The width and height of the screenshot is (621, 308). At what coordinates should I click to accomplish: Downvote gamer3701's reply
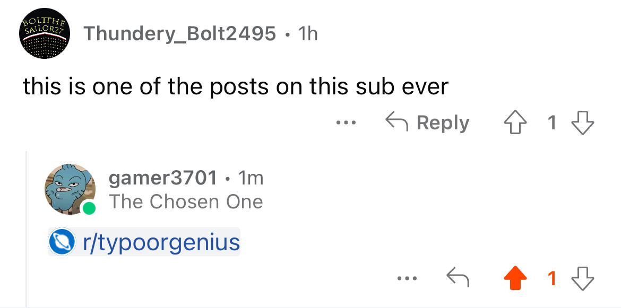click(x=583, y=278)
